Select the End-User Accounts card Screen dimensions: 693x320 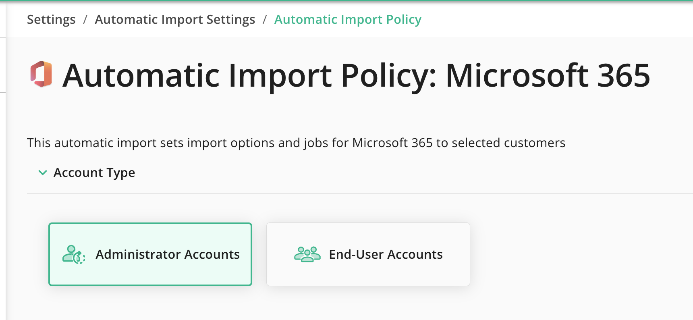click(368, 254)
